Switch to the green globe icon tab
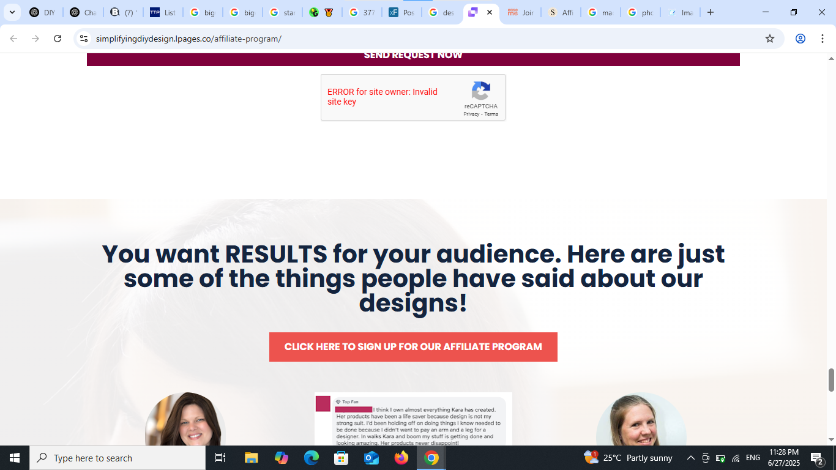Viewport: 836px width, 470px height. [322, 12]
